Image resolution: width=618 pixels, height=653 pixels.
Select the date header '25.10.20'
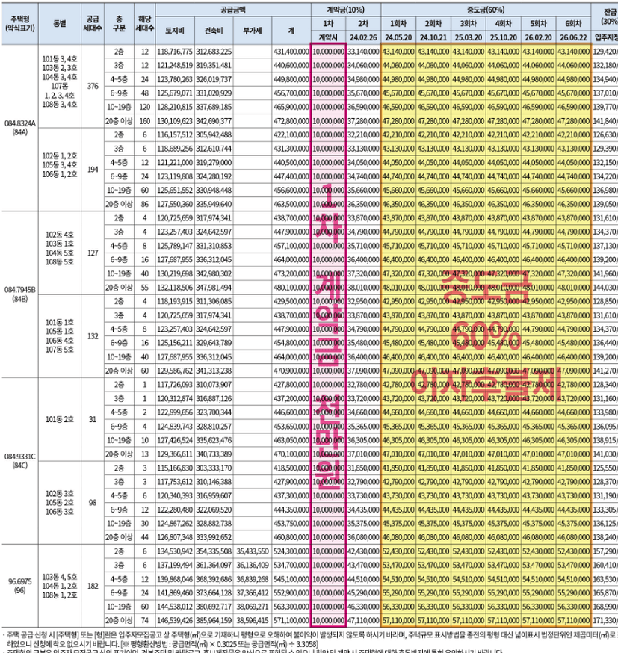(504, 37)
